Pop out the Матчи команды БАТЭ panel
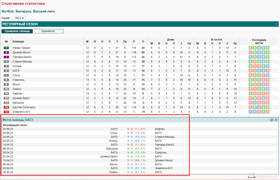 (272, 120)
